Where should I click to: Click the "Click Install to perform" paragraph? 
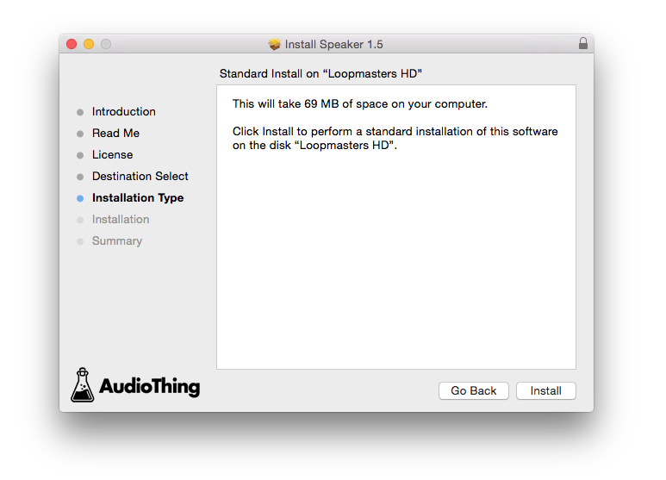(395, 138)
